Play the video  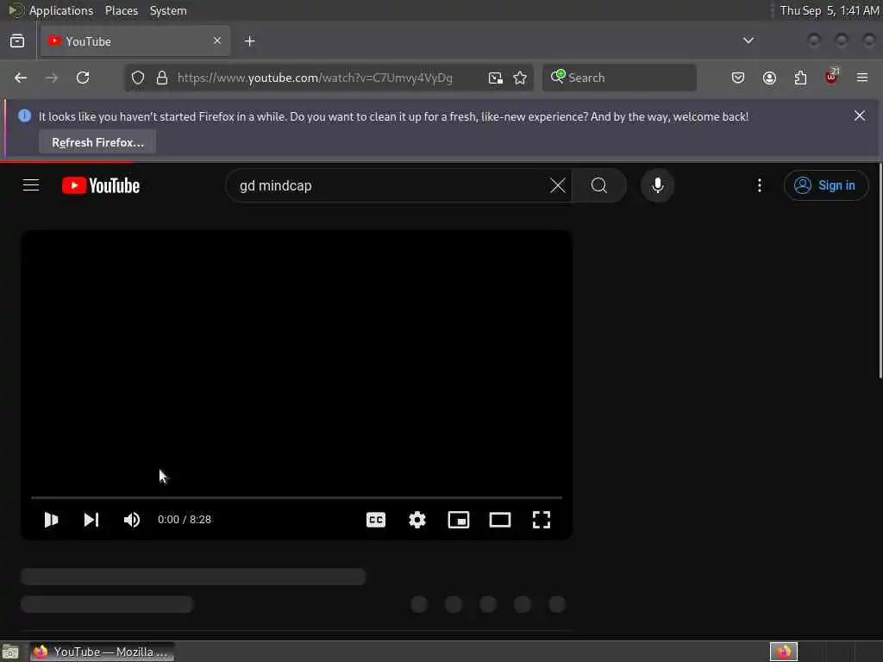coord(51,520)
